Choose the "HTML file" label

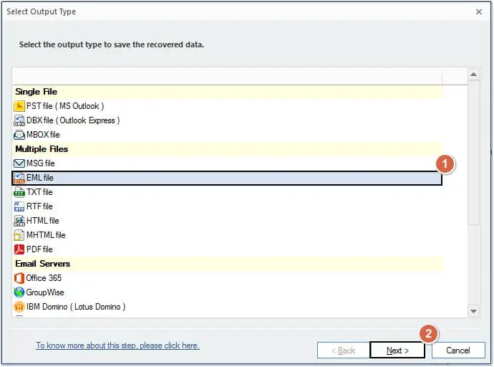[43, 221]
